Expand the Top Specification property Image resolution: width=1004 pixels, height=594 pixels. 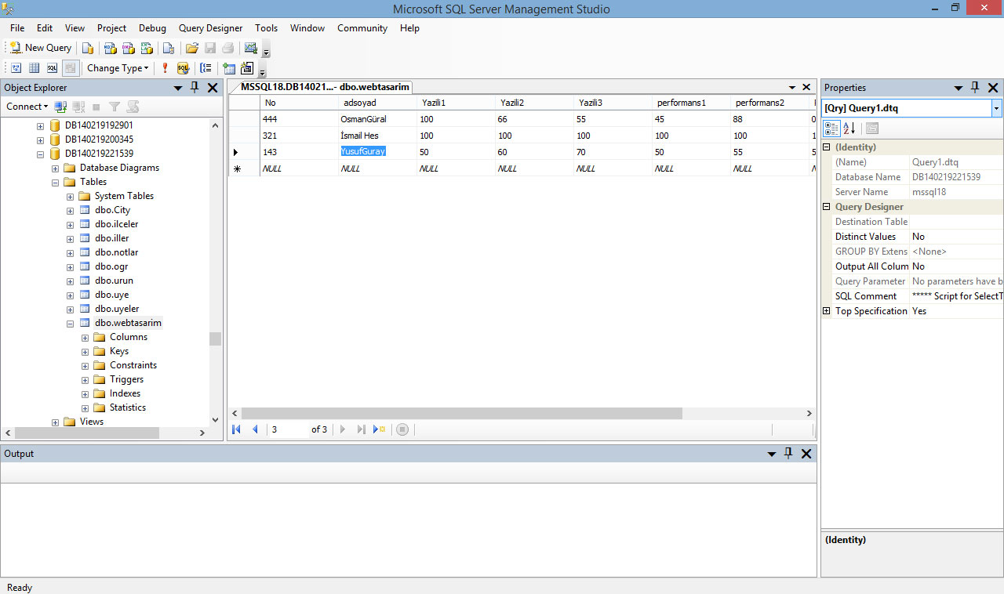coord(826,311)
